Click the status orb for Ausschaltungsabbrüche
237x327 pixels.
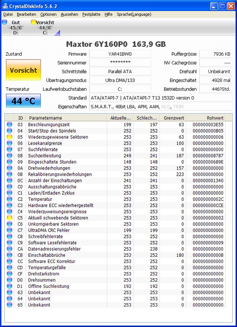point(10,187)
